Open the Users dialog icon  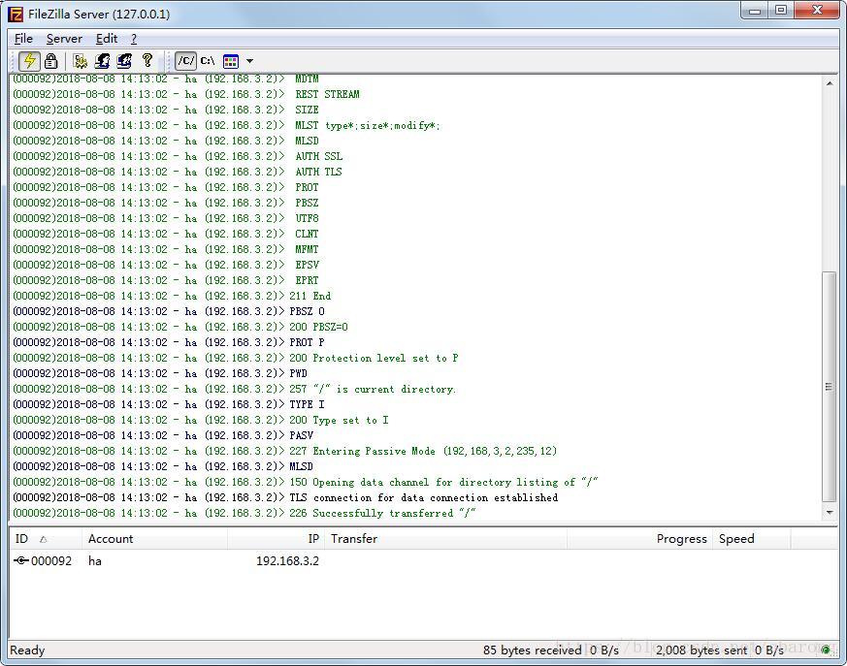pos(102,61)
